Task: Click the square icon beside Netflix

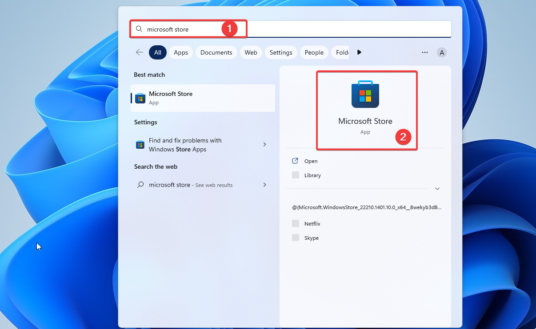Action: pos(296,223)
